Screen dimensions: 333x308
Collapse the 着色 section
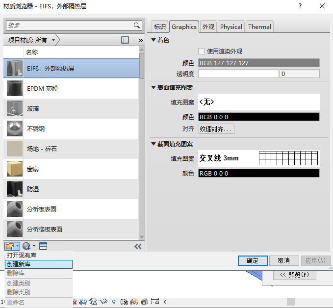[154, 40]
